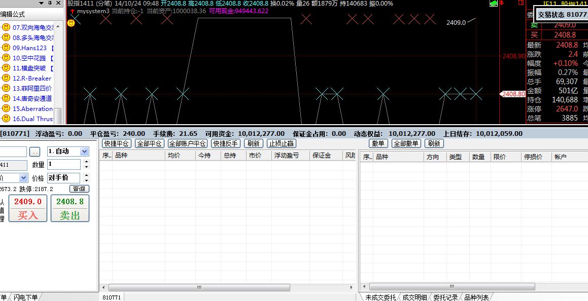Click the 卖出 button at 2408.8

coord(70,208)
